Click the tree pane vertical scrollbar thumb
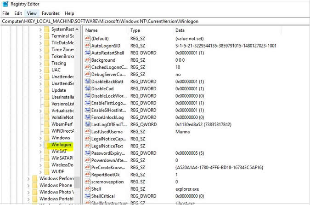Viewport: 310px width, 205px height. tap(77, 182)
